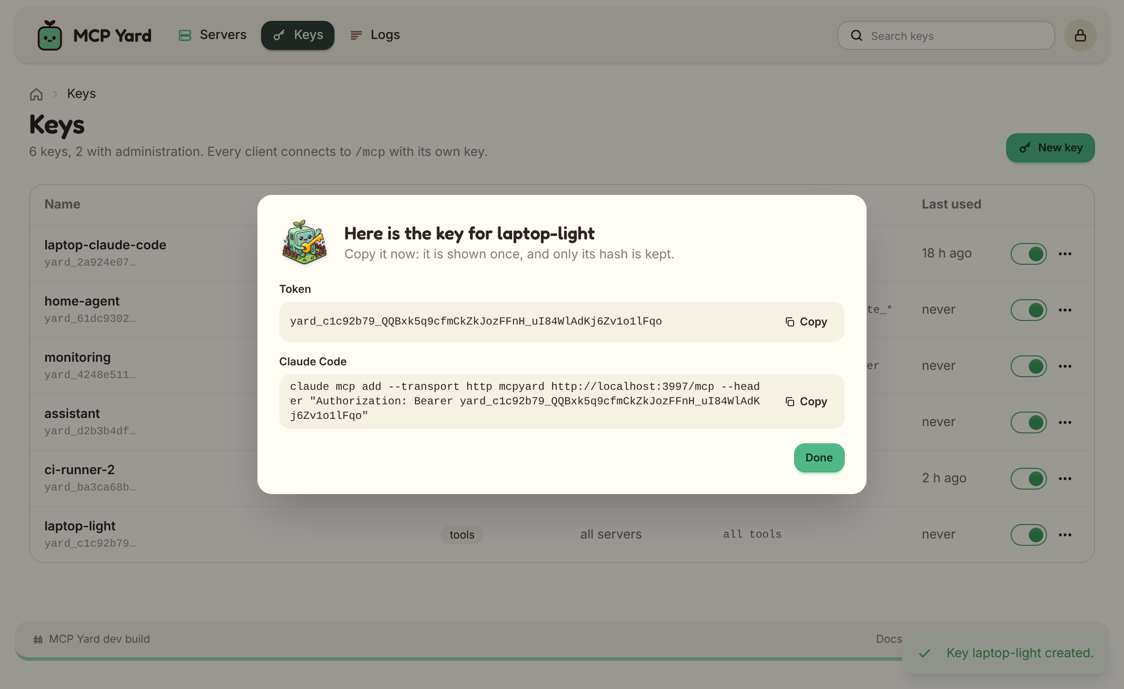Switch to the Keys tab
The width and height of the screenshot is (1124, 689).
point(297,35)
